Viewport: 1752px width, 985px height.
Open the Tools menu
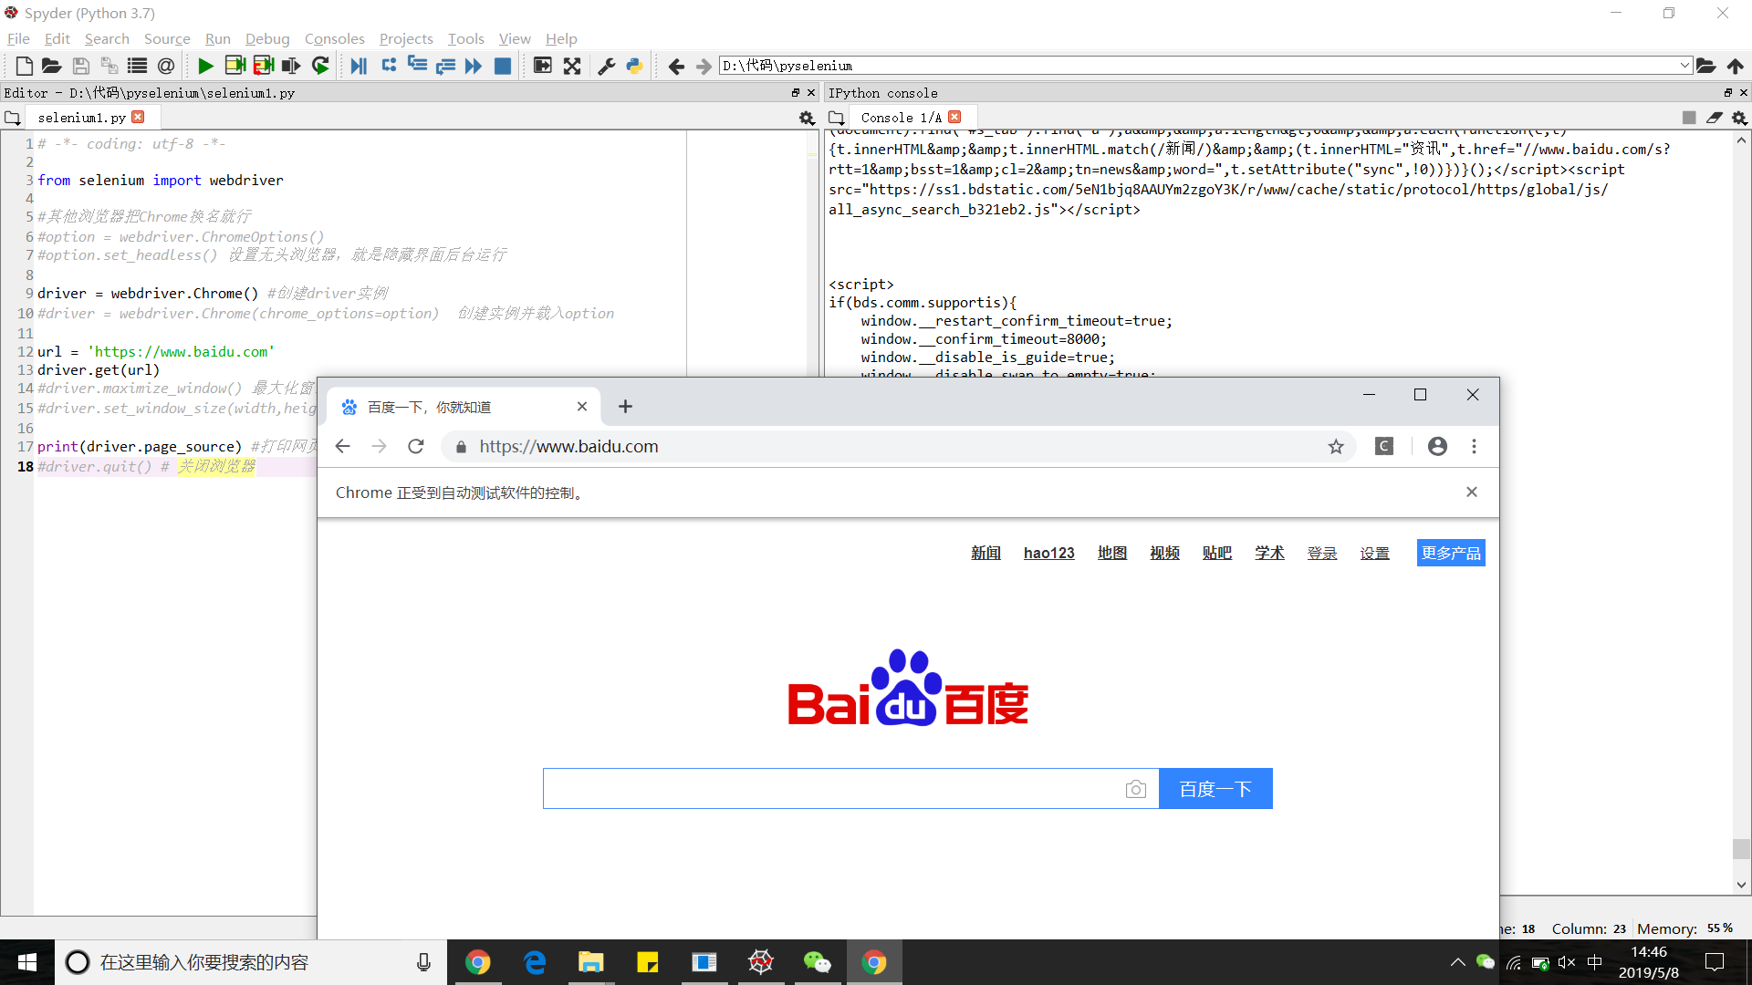click(465, 38)
